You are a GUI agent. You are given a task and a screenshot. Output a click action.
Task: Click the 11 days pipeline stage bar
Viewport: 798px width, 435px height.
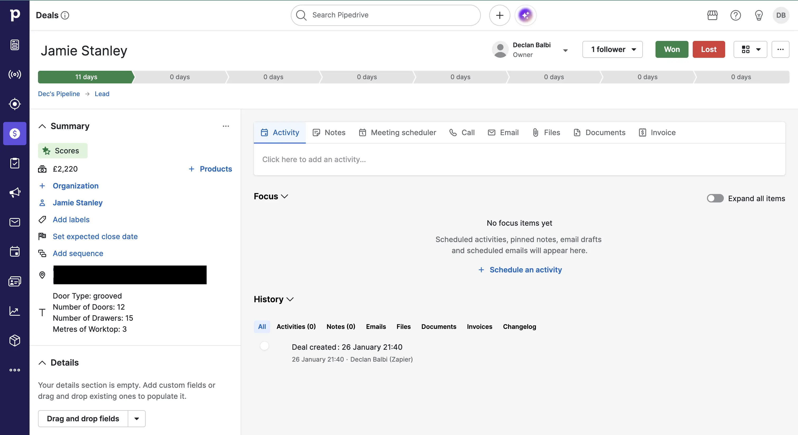(x=86, y=77)
